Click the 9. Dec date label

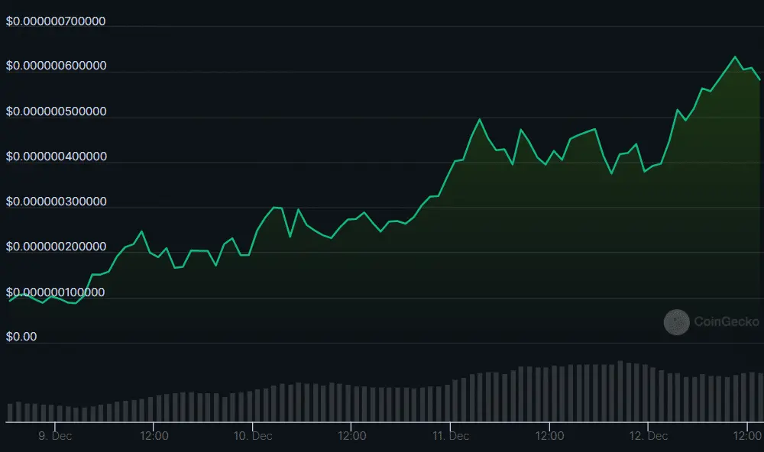point(57,436)
